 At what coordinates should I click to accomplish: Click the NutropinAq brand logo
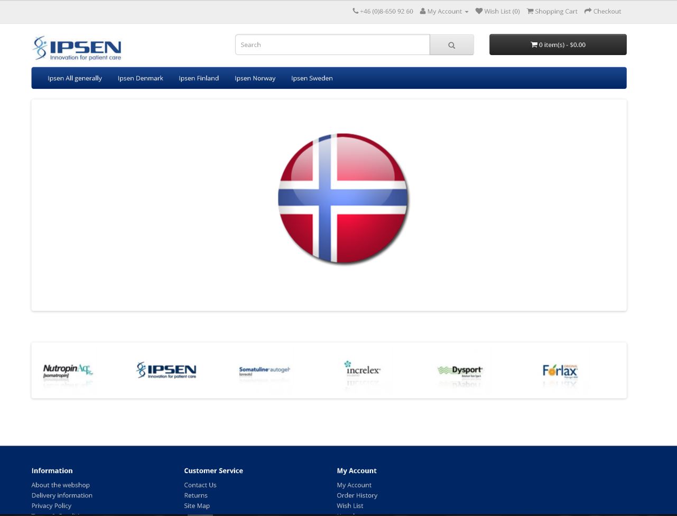pyautogui.click(x=68, y=371)
